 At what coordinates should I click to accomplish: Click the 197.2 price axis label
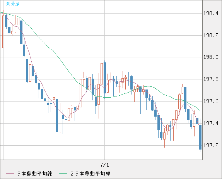211,145
